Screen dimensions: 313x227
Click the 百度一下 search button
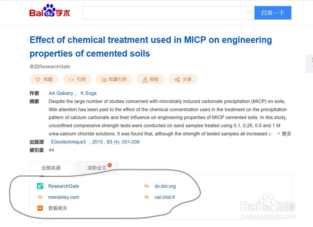coord(273,13)
